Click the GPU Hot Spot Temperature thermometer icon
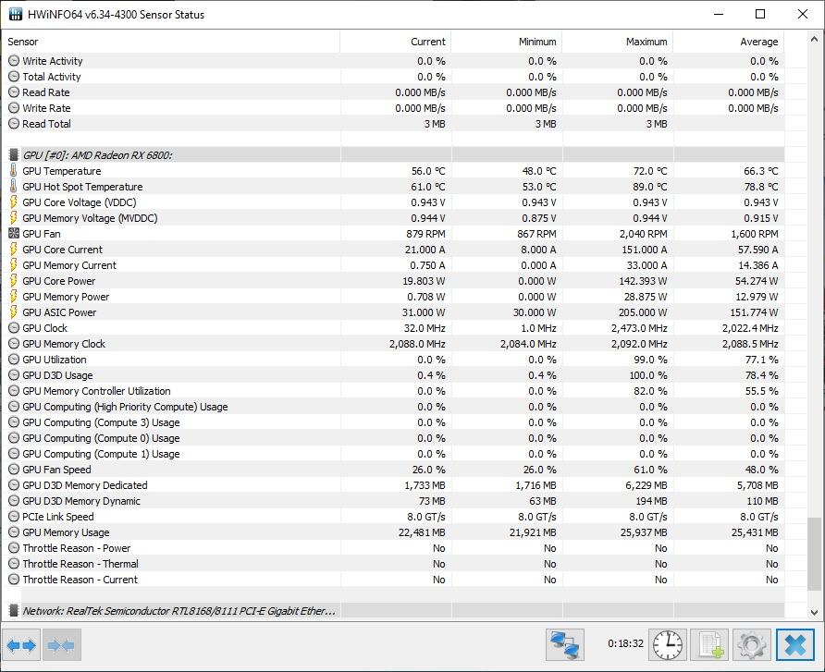The height and width of the screenshot is (672, 825). pos(14,187)
